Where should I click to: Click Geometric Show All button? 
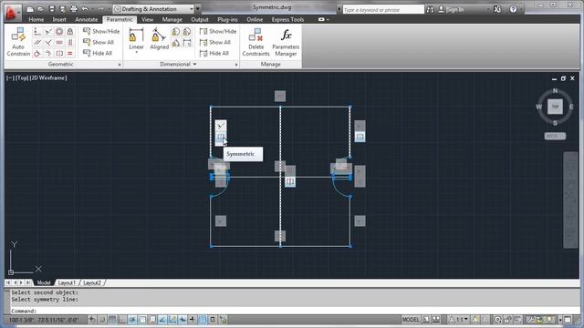tap(99, 42)
